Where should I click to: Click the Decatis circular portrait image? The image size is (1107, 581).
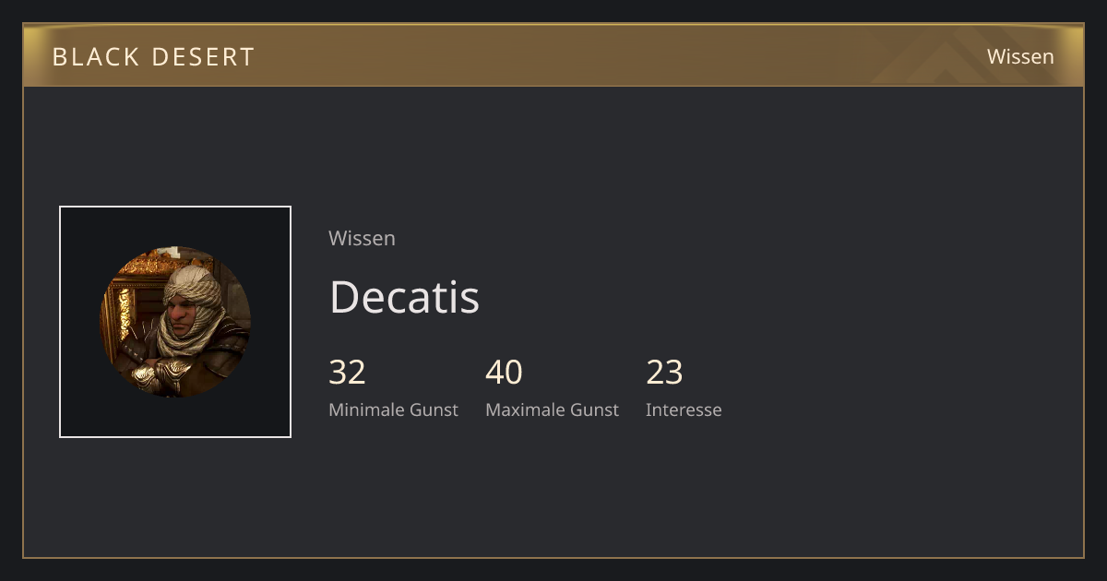(x=175, y=322)
